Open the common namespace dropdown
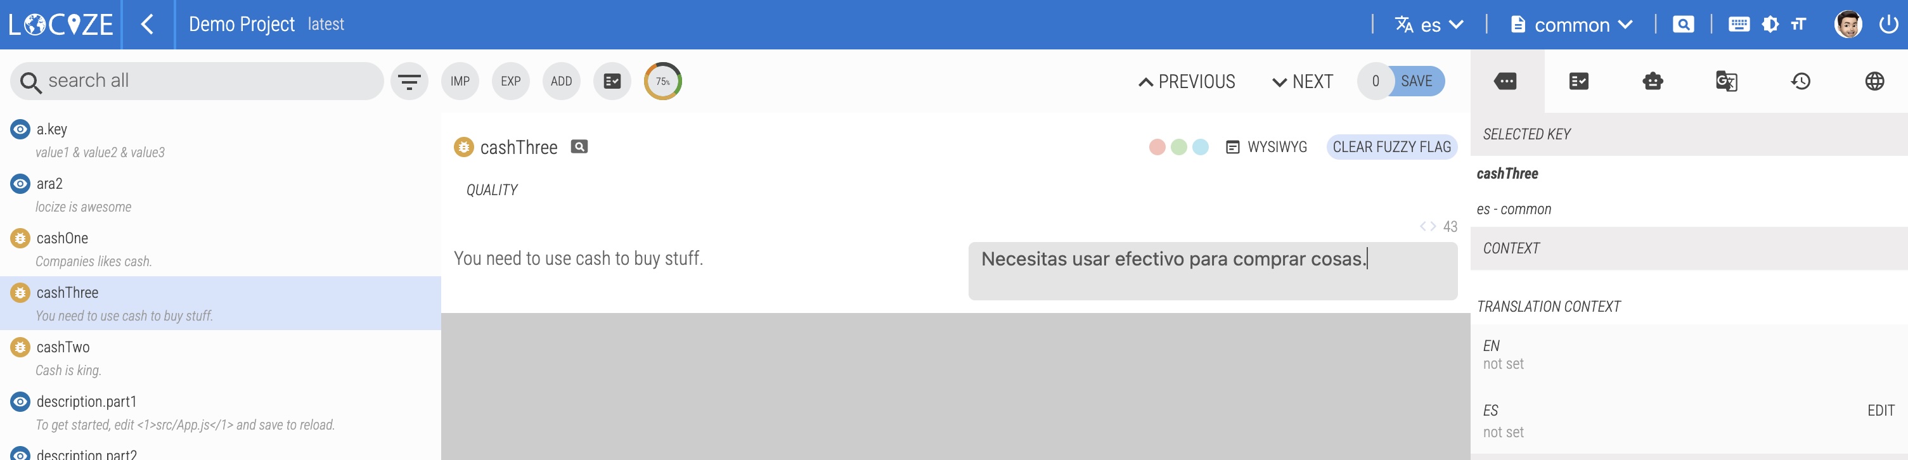The image size is (1908, 460). click(x=1571, y=25)
